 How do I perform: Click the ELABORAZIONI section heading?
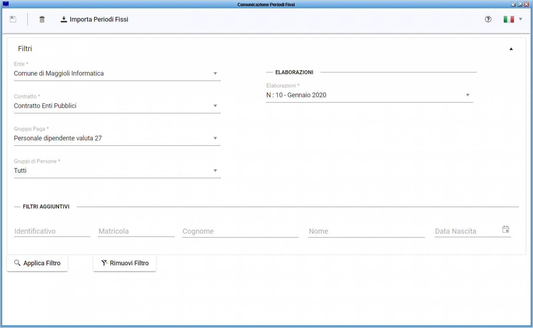294,73
